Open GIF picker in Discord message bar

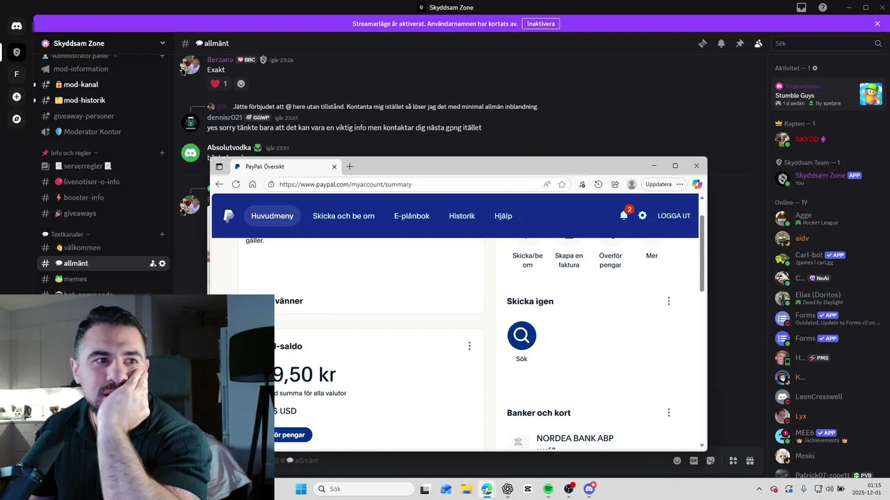[693, 460]
